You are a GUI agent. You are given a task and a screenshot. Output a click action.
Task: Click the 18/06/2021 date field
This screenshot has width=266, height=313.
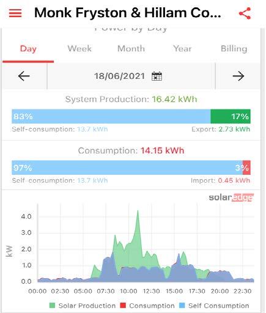119,76
